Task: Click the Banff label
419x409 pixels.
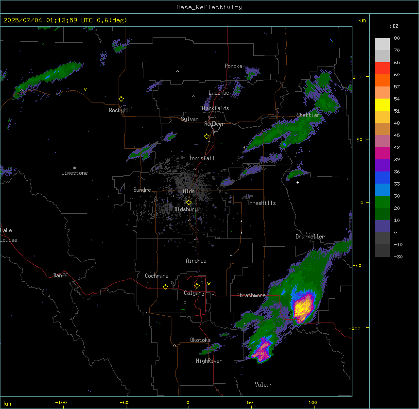Action: (60, 275)
